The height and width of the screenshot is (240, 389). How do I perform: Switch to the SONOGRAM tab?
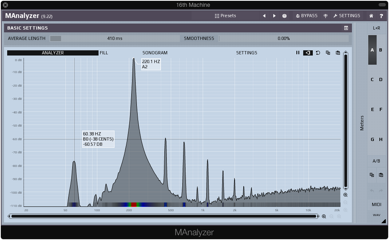[155, 53]
